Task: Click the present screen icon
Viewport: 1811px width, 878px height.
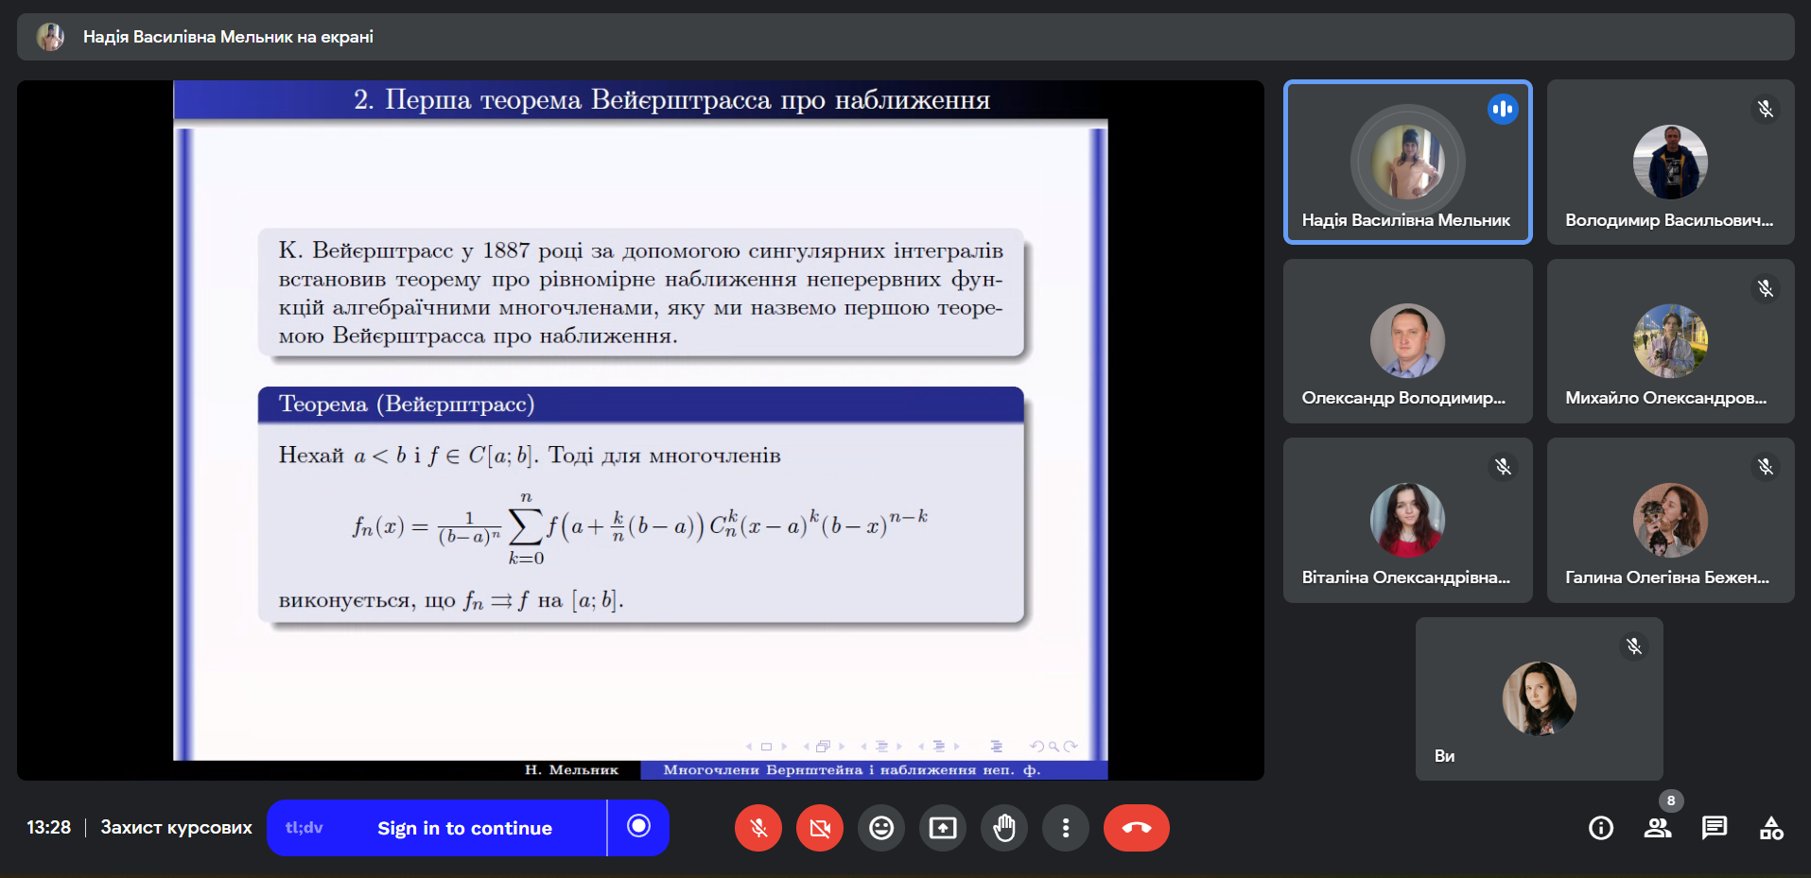Action: [943, 828]
